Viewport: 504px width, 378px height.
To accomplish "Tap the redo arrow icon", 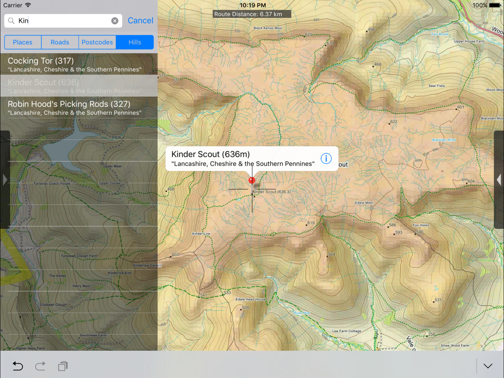I will 40,366.
